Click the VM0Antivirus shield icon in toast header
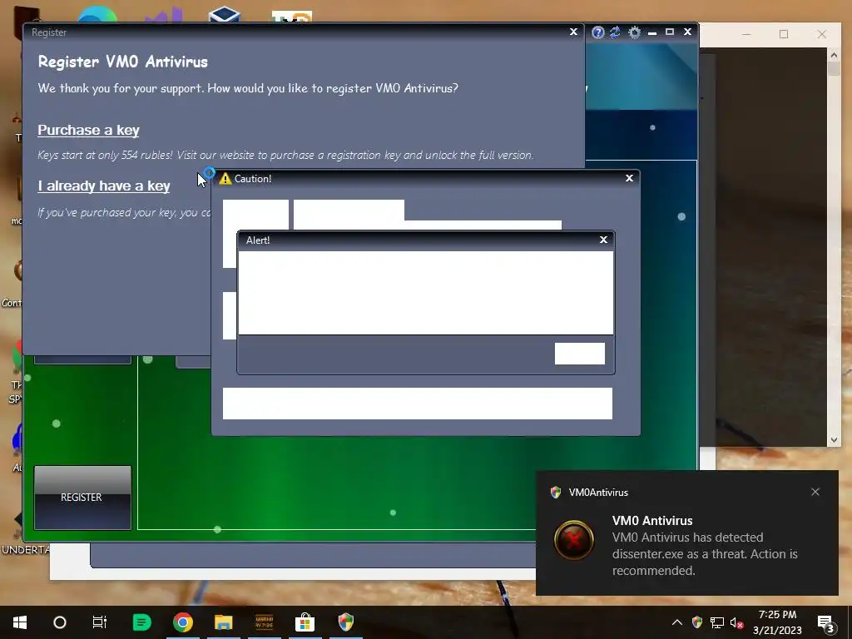 [555, 493]
